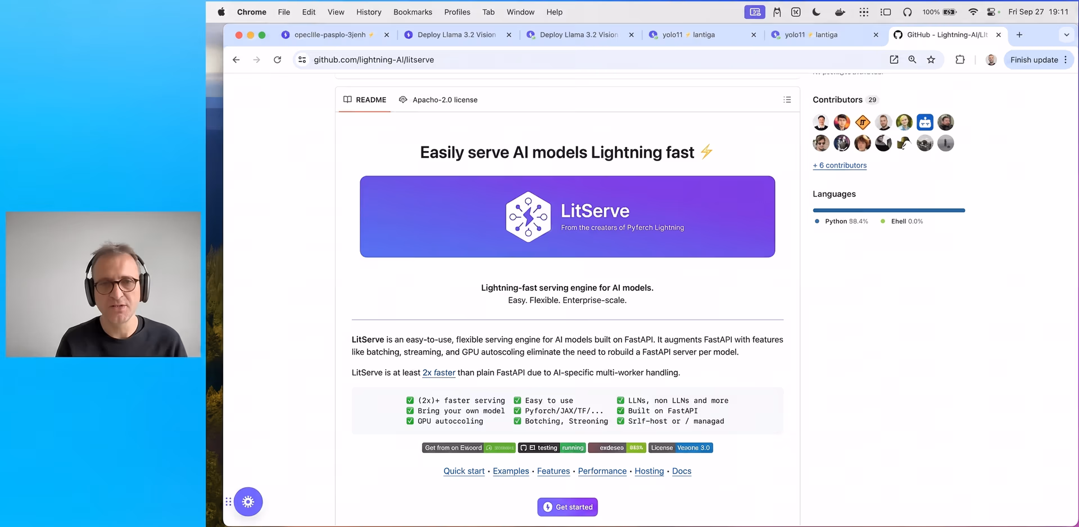Open the Control Center menu bar icon
1079x527 pixels.
click(x=992, y=12)
